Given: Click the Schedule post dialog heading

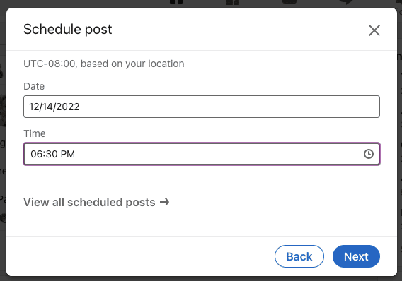Looking at the screenshot, I should [68, 29].
